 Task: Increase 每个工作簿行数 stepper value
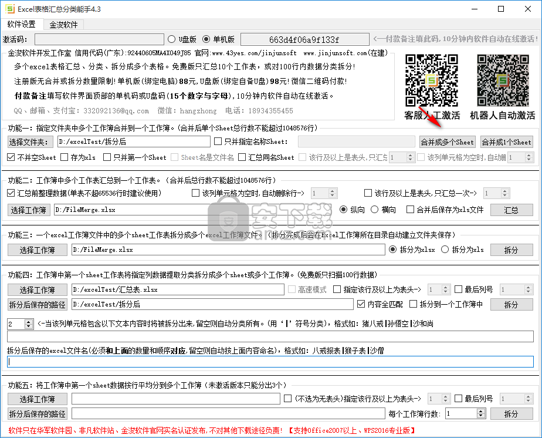point(481,412)
